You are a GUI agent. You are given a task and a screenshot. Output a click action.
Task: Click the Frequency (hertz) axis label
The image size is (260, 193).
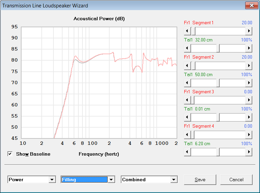(x=99, y=154)
